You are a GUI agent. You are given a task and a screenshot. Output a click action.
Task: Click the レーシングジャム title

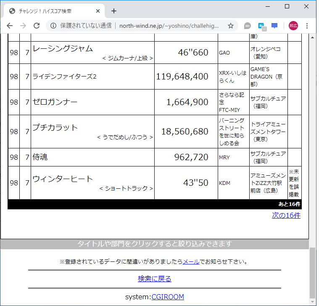63,48
